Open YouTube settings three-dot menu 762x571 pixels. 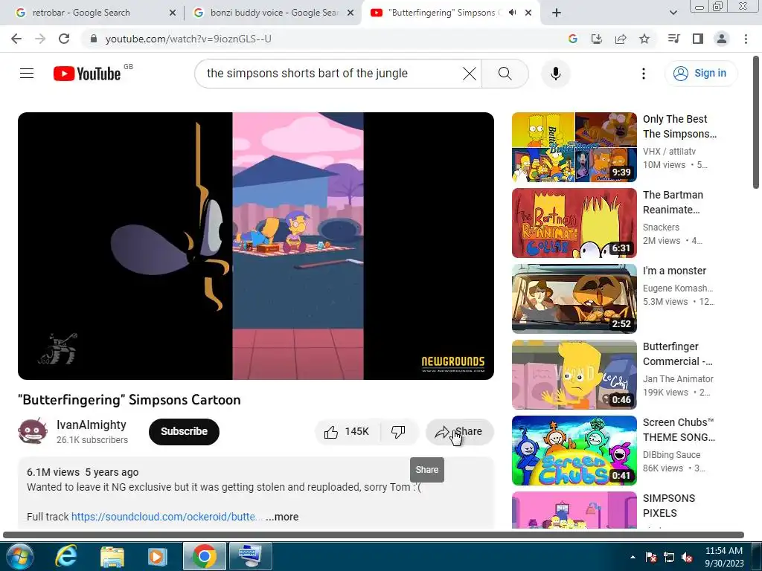pyautogui.click(x=644, y=74)
